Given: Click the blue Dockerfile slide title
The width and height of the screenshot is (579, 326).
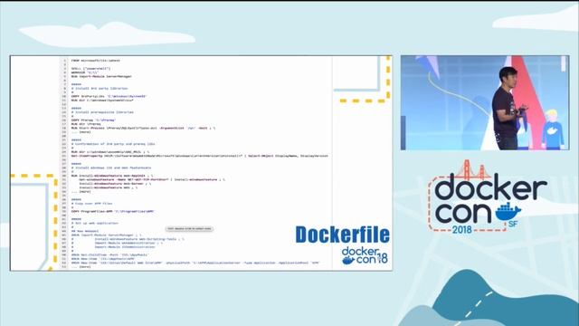Looking at the screenshot, I should tap(342, 235).
